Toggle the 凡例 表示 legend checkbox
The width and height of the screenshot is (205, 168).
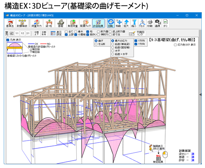(8, 40)
